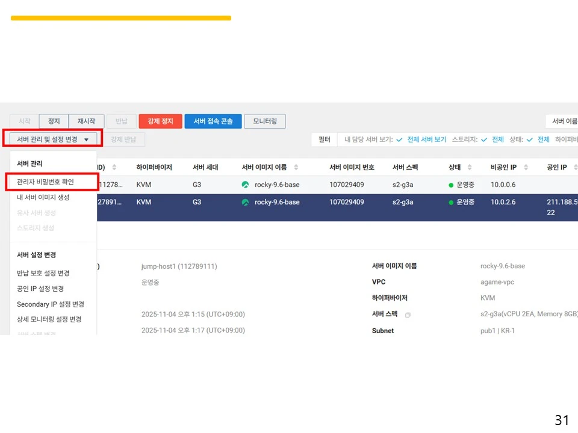Choose Secondary IP 설정 변경 menu item
578x433 pixels.
coord(51,304)
